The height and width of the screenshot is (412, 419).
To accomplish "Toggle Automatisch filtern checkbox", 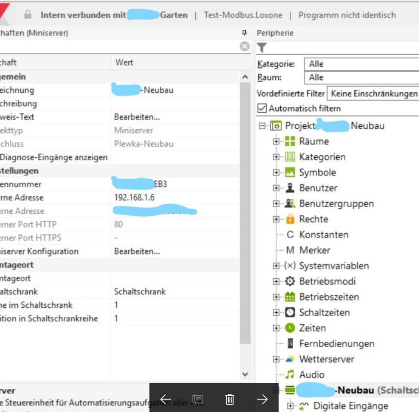I will [262, 108].
